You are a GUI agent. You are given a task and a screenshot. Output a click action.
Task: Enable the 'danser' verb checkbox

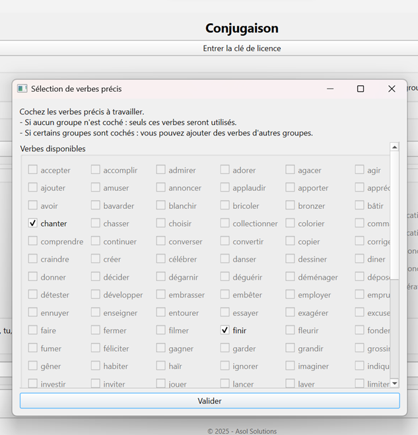coord(225,259)
